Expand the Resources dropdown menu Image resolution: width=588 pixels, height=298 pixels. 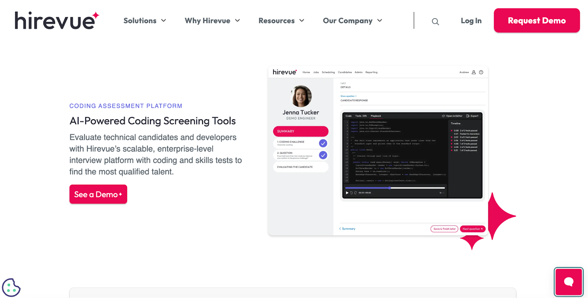(x=282, y=21)
